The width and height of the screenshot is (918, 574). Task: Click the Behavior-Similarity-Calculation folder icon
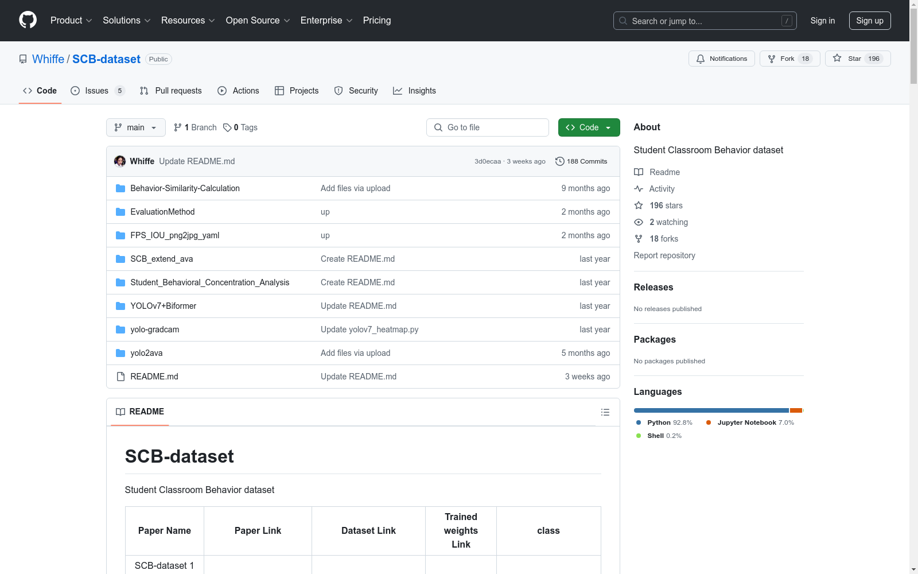point(120,188)
